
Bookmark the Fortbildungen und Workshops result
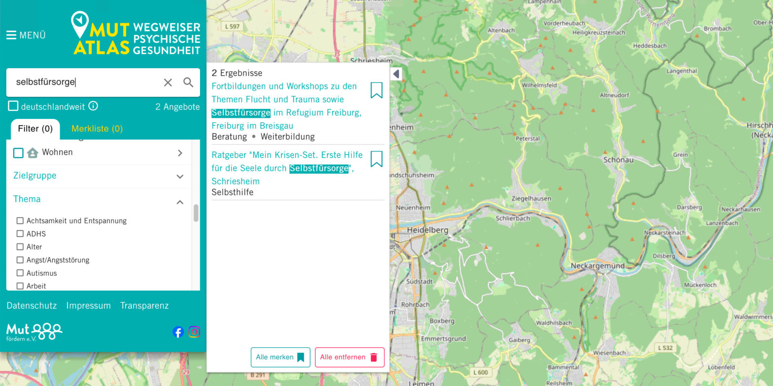pyautogui.click(x=377, y=90)
